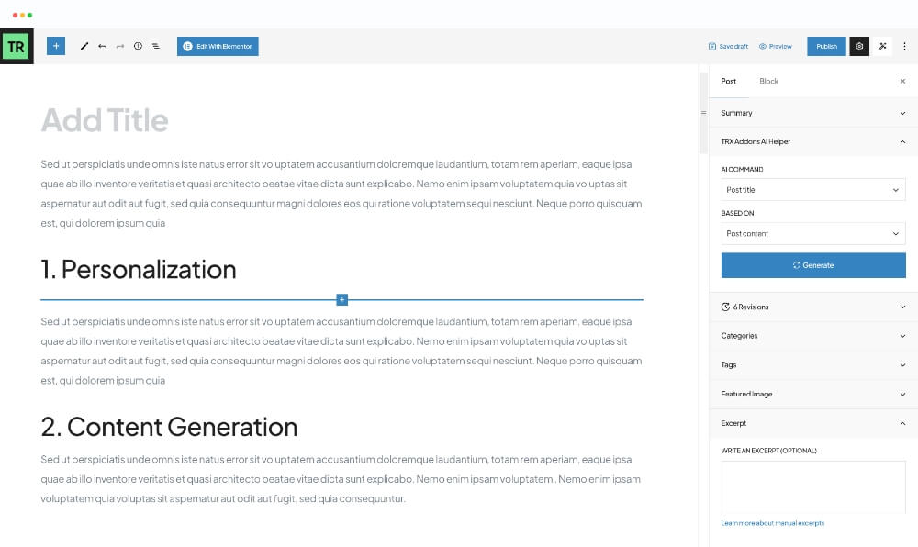Open the Based On 'Post content' dropdown
Image resolution: width=918 pixels, height=547 pixels.
click(x=812, y=234)
